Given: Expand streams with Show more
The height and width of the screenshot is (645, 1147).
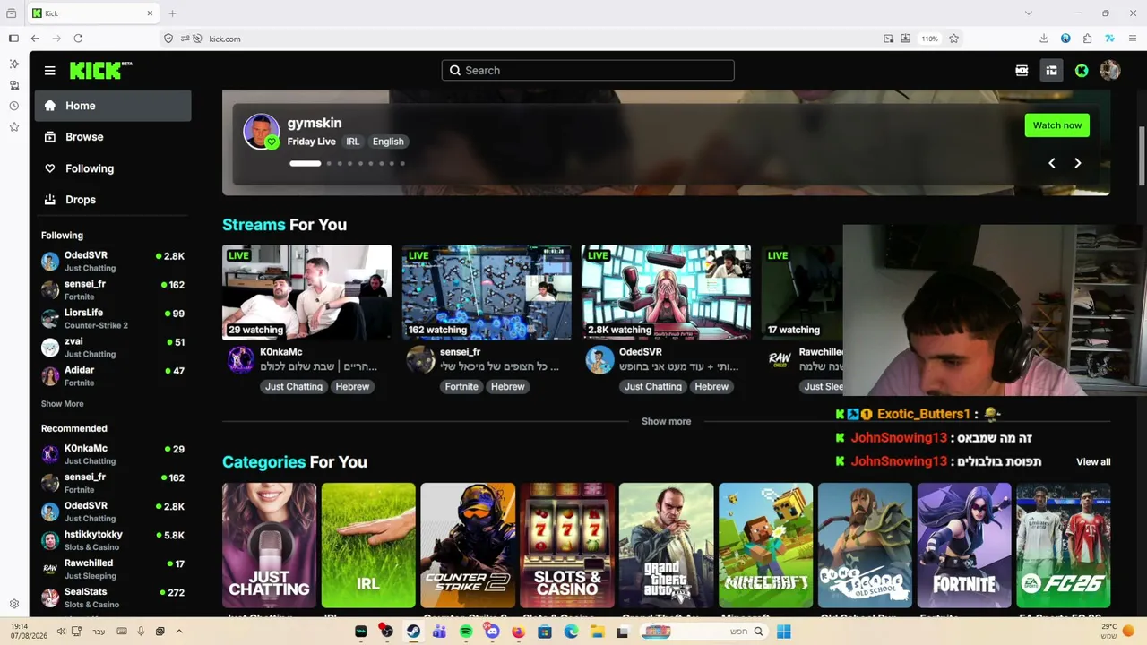Looking at the screenshot, I should click(666, 421).
